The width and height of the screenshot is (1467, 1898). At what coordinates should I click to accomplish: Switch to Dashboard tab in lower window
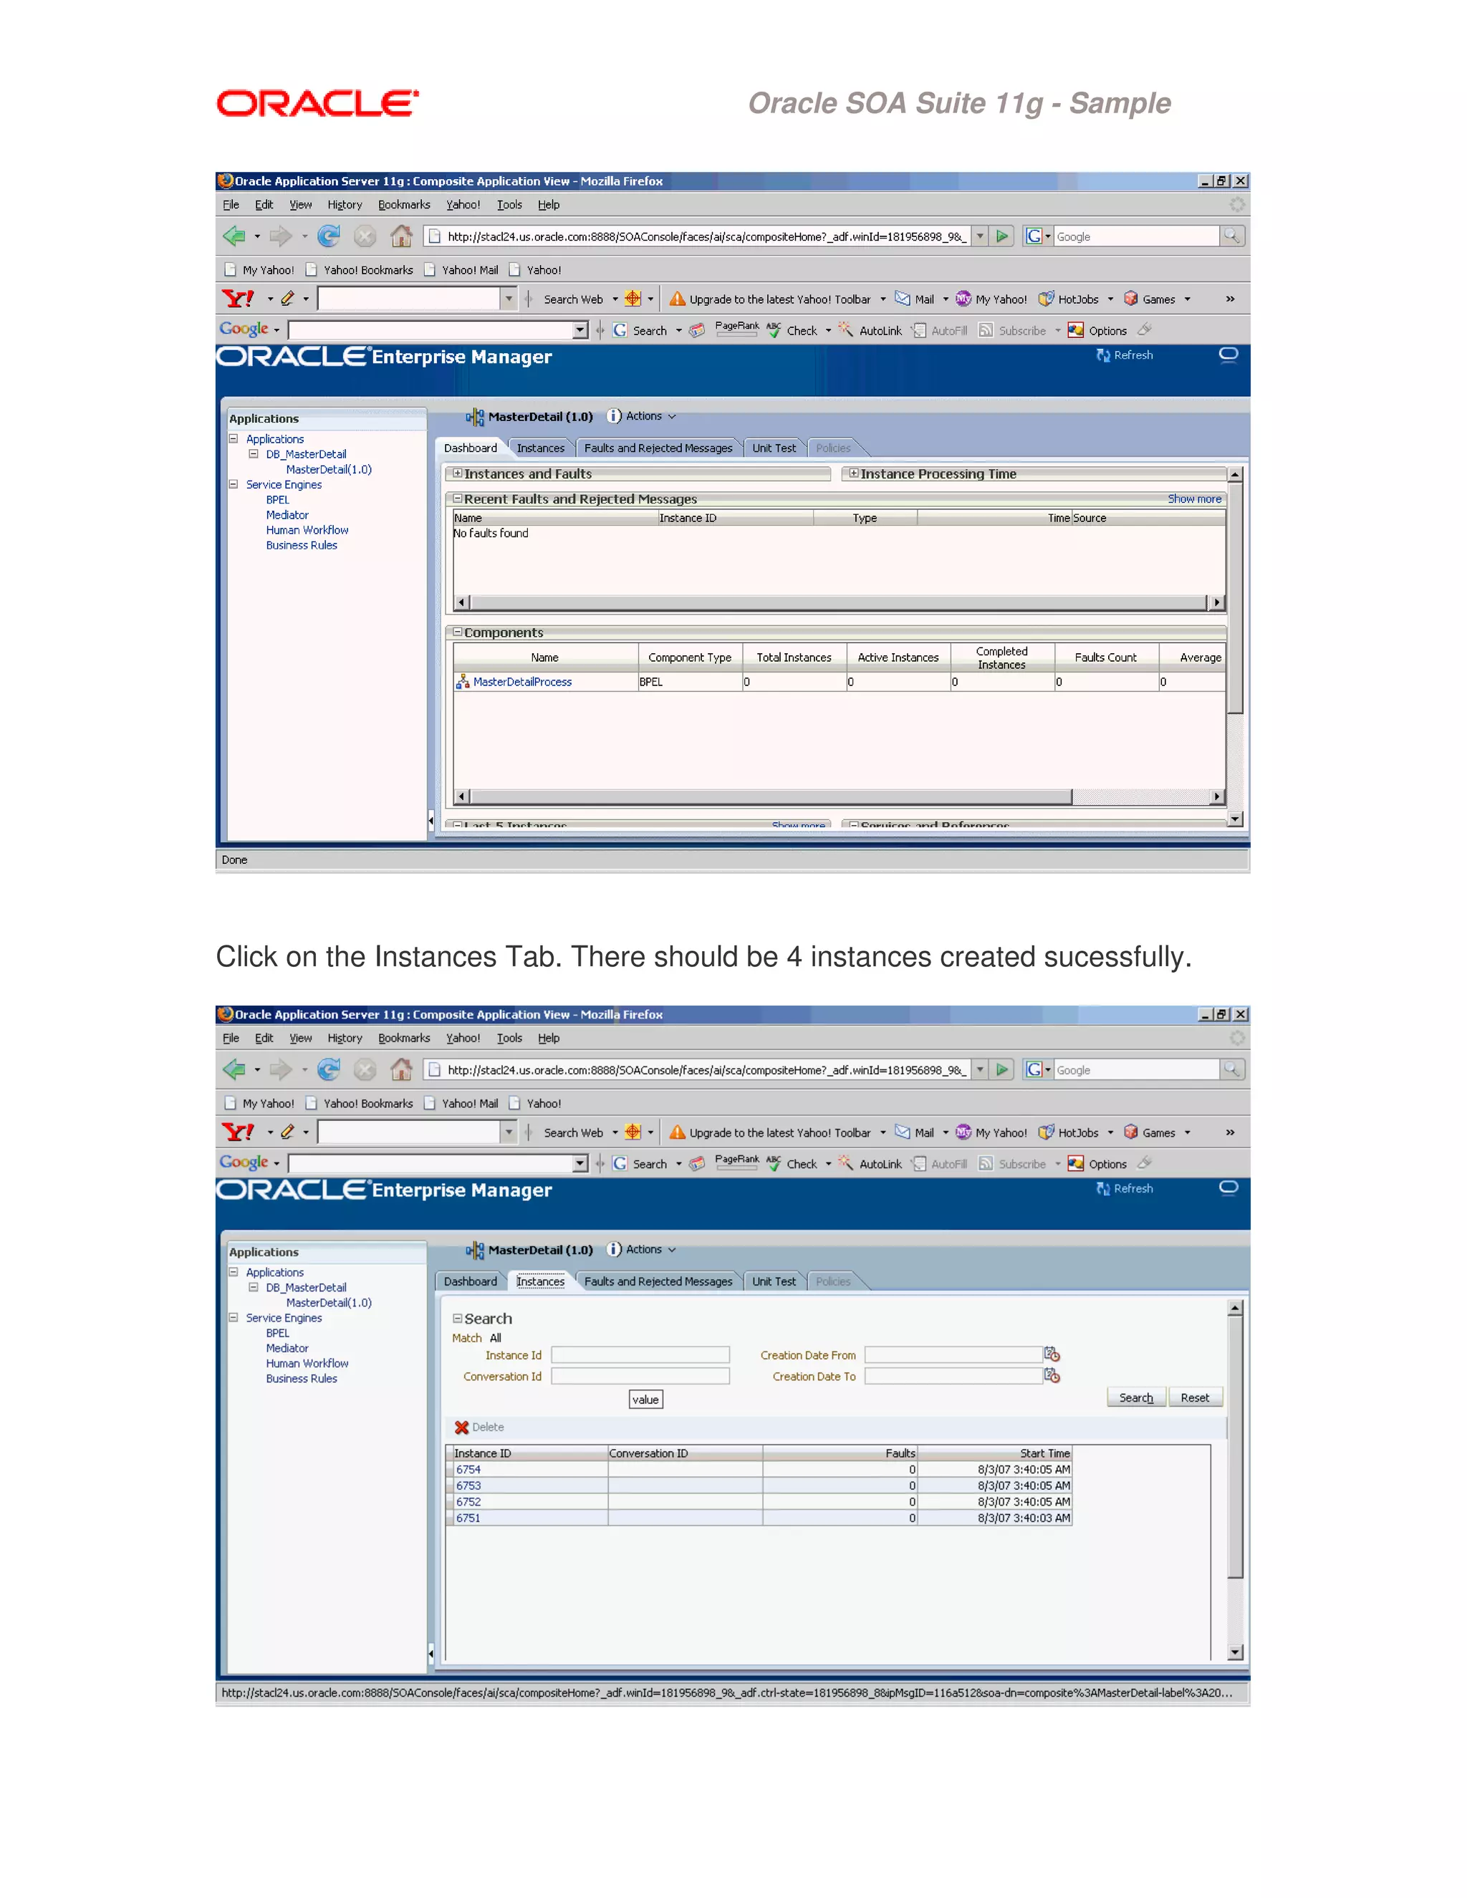(x=470, y=1282)
